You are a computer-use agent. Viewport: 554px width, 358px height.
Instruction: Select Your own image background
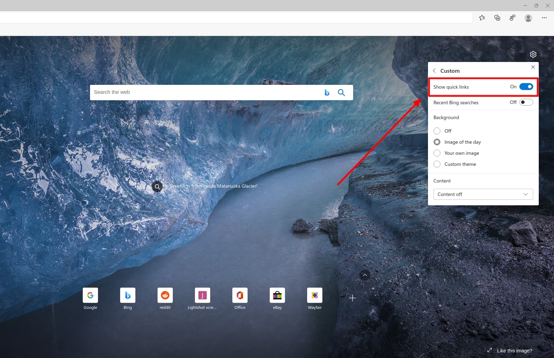pos(437,153)
